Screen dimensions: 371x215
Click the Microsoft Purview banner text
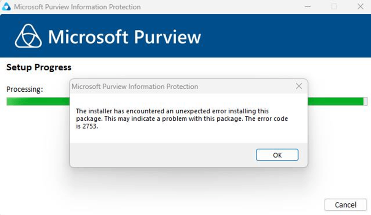[x=124, y=37]
